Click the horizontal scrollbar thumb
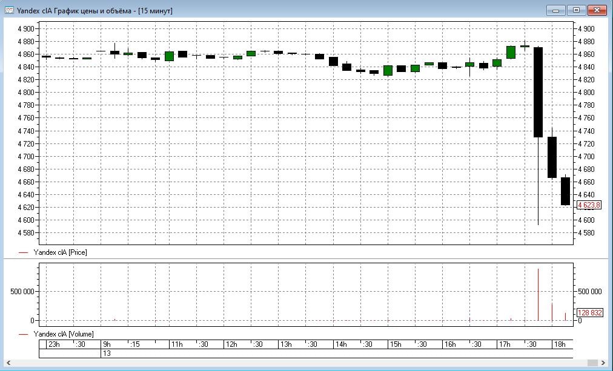This screenshot has height=371, width=613. click(592, 363)
